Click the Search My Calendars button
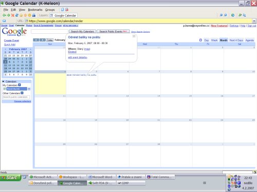 [x=82, y=31]
